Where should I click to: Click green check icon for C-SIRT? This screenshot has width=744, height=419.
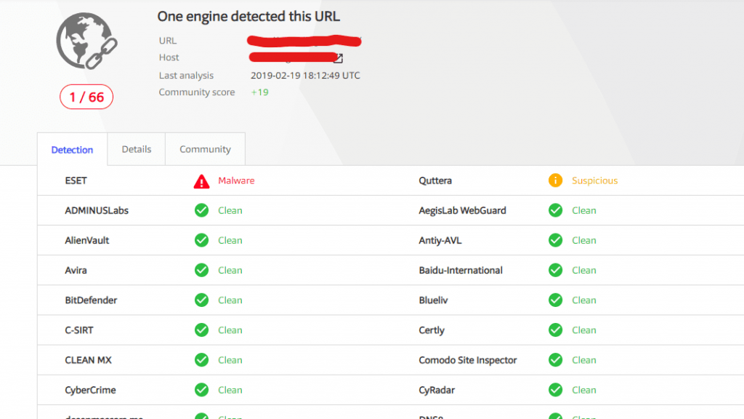click(202, 330)
